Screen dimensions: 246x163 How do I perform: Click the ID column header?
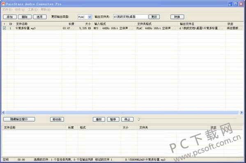coord(11,24)
